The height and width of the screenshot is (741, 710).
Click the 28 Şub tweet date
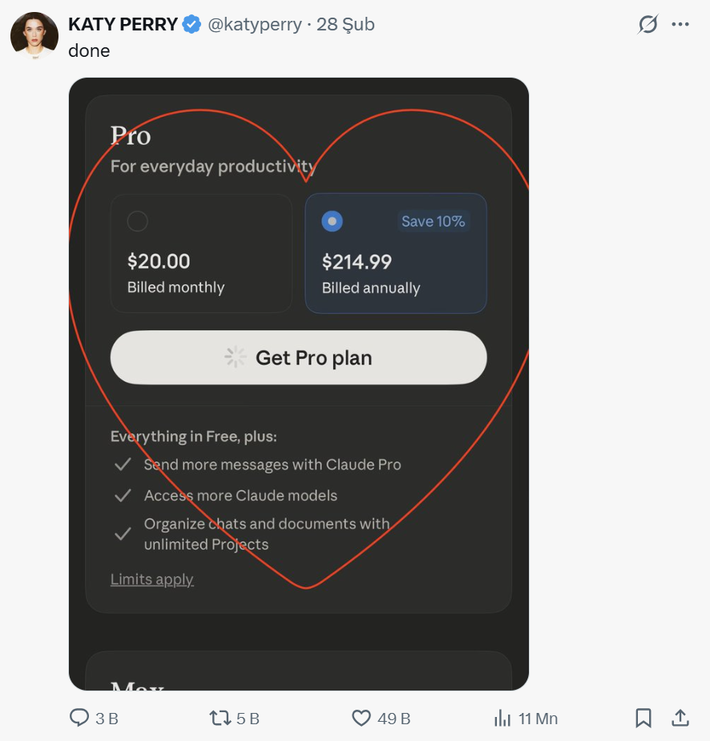[x=345, y=25]
